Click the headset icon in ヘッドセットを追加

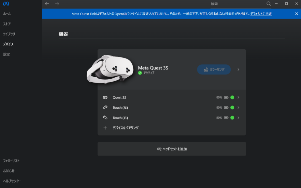click(159, 149)
